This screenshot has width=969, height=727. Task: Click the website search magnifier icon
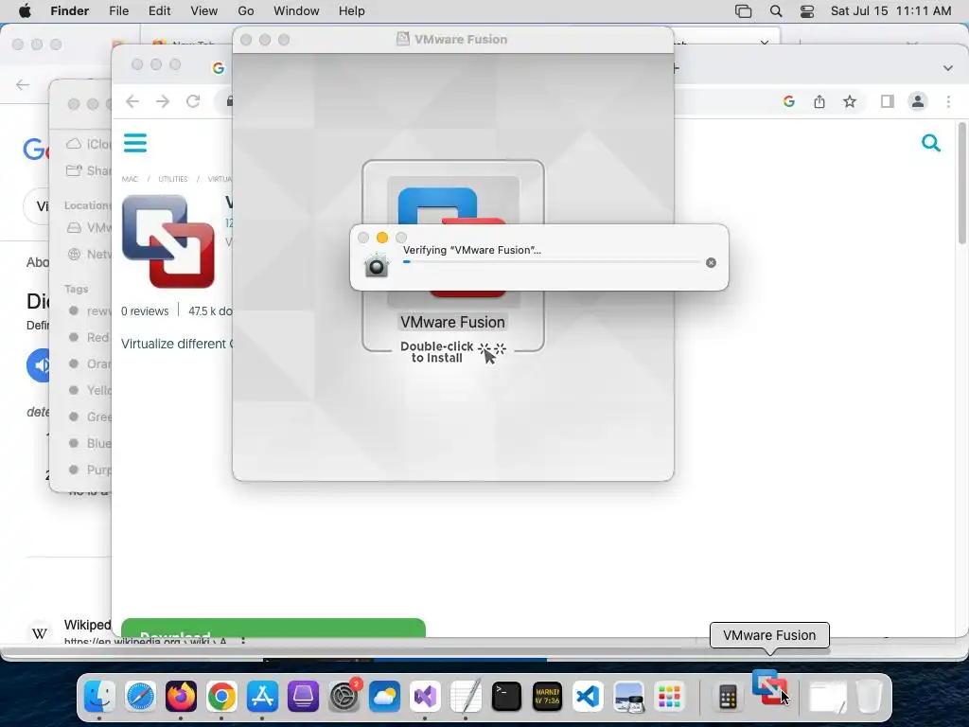click(931, 143)
